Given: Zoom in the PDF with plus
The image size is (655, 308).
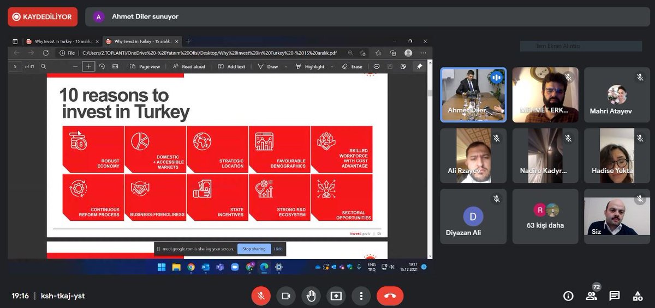Looking at the screenshot, I should coord(88,66).
